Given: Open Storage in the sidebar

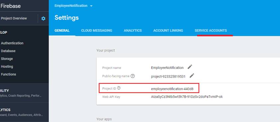Looking at the screenshot, I should tap(7, 59).
